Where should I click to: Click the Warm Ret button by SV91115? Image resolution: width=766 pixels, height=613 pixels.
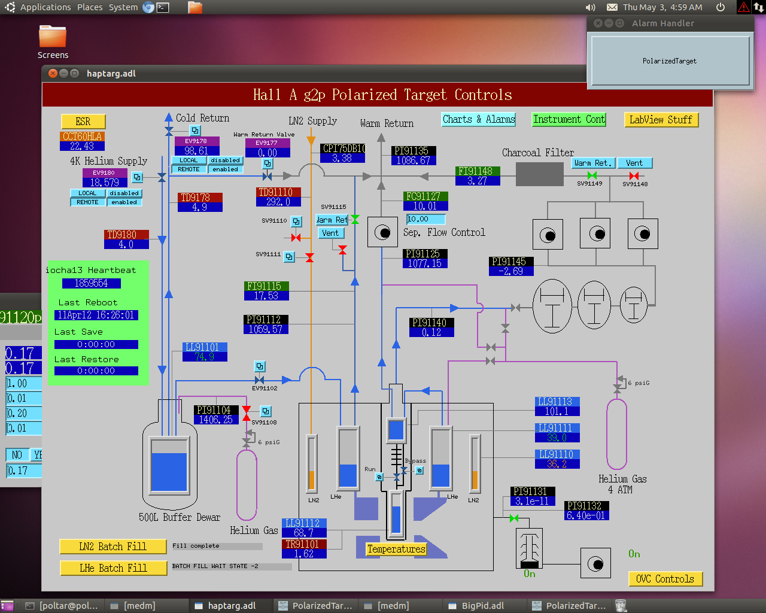click(x=333, y=220)
